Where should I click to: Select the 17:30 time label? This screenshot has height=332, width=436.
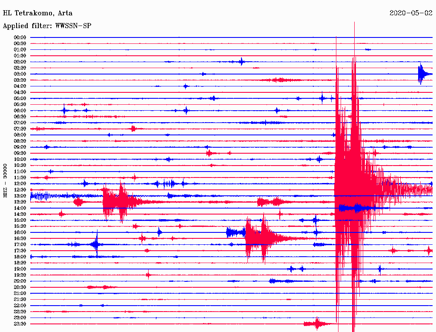[20, 251]
